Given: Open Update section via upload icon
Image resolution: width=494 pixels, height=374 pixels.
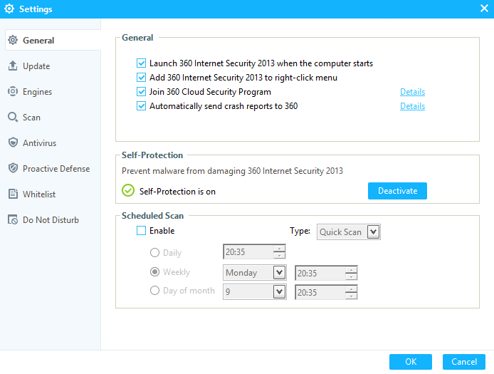Looking at the screenshot, I should point(13,66).
